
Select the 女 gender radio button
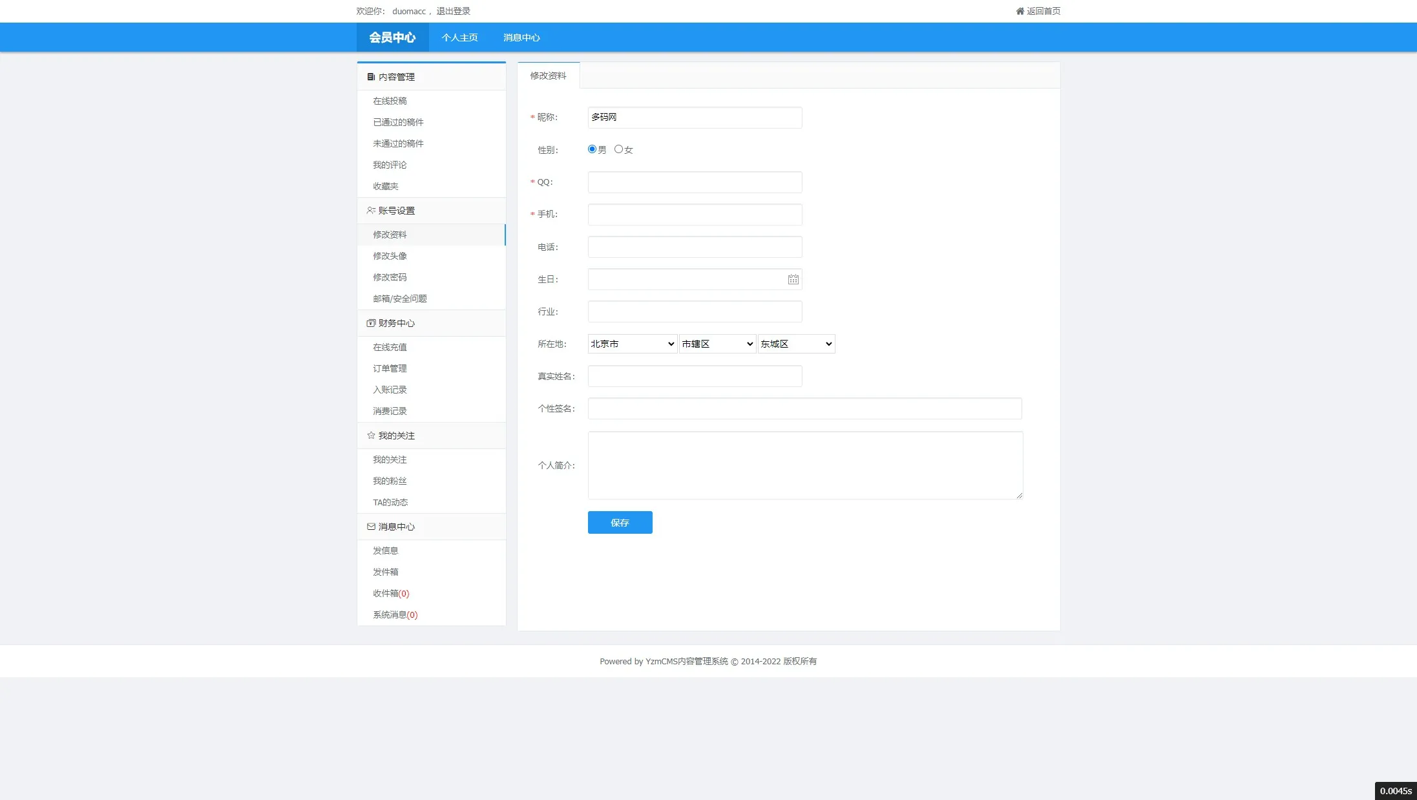[x=618, y=149]
